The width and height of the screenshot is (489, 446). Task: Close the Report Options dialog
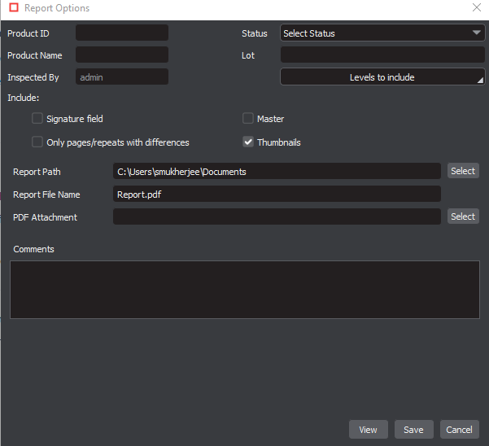pos(476,8)
